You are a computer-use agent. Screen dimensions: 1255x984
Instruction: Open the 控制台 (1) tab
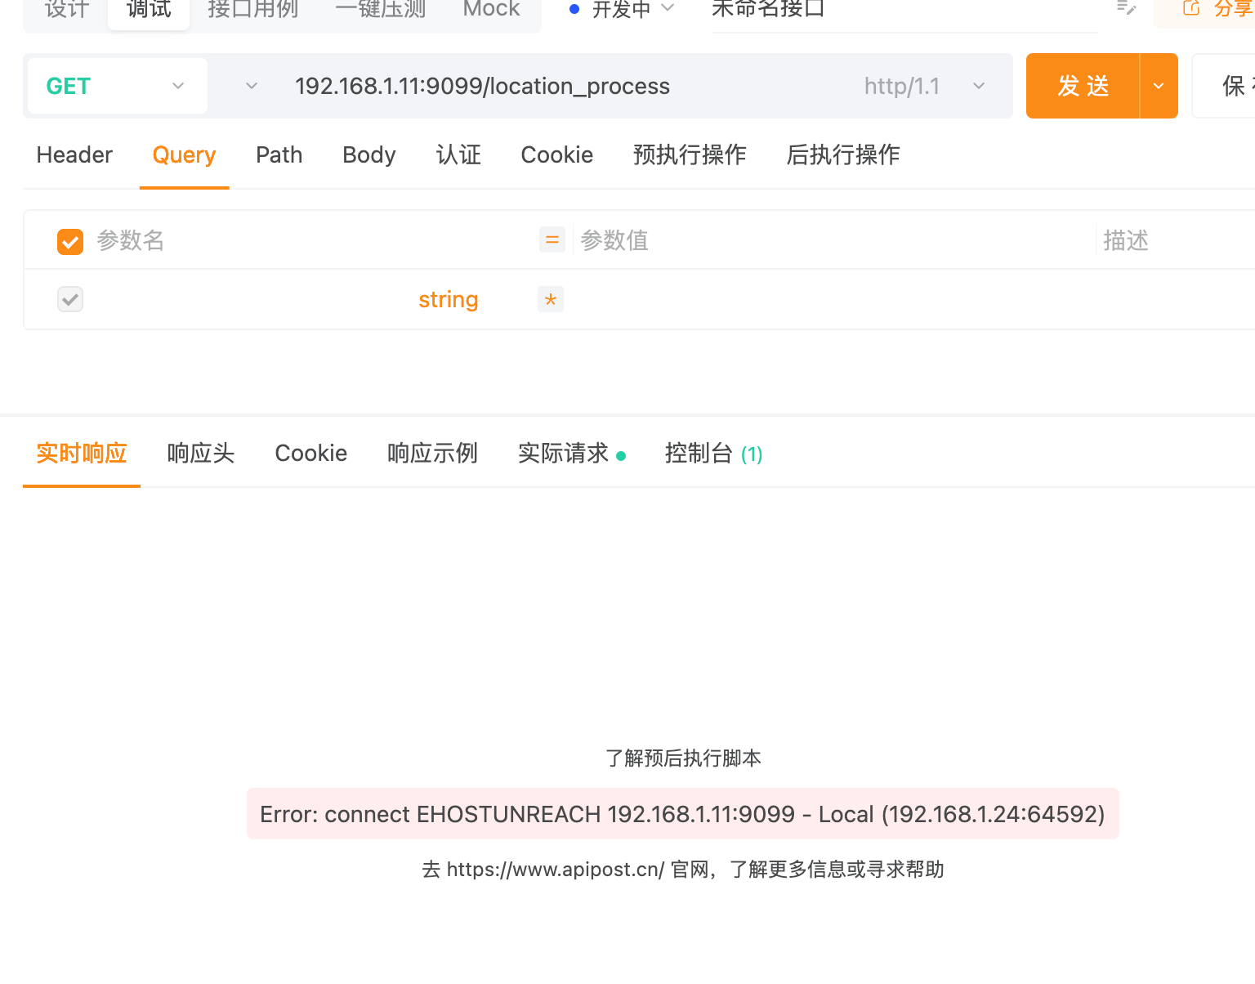coord(714,453)
